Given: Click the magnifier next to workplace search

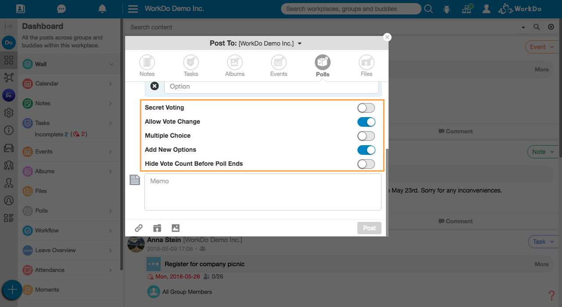Looking at the screenshot, I should [x=428, y=9].
